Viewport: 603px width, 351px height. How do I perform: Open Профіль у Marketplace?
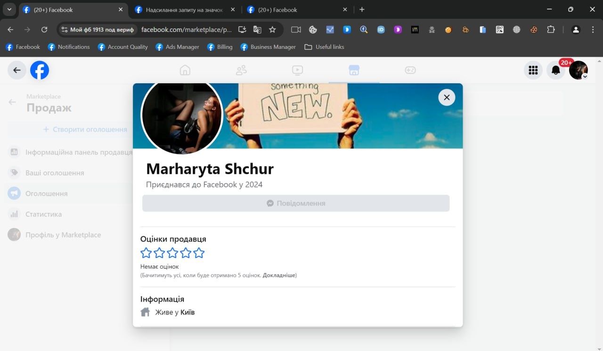click(63, 235)
